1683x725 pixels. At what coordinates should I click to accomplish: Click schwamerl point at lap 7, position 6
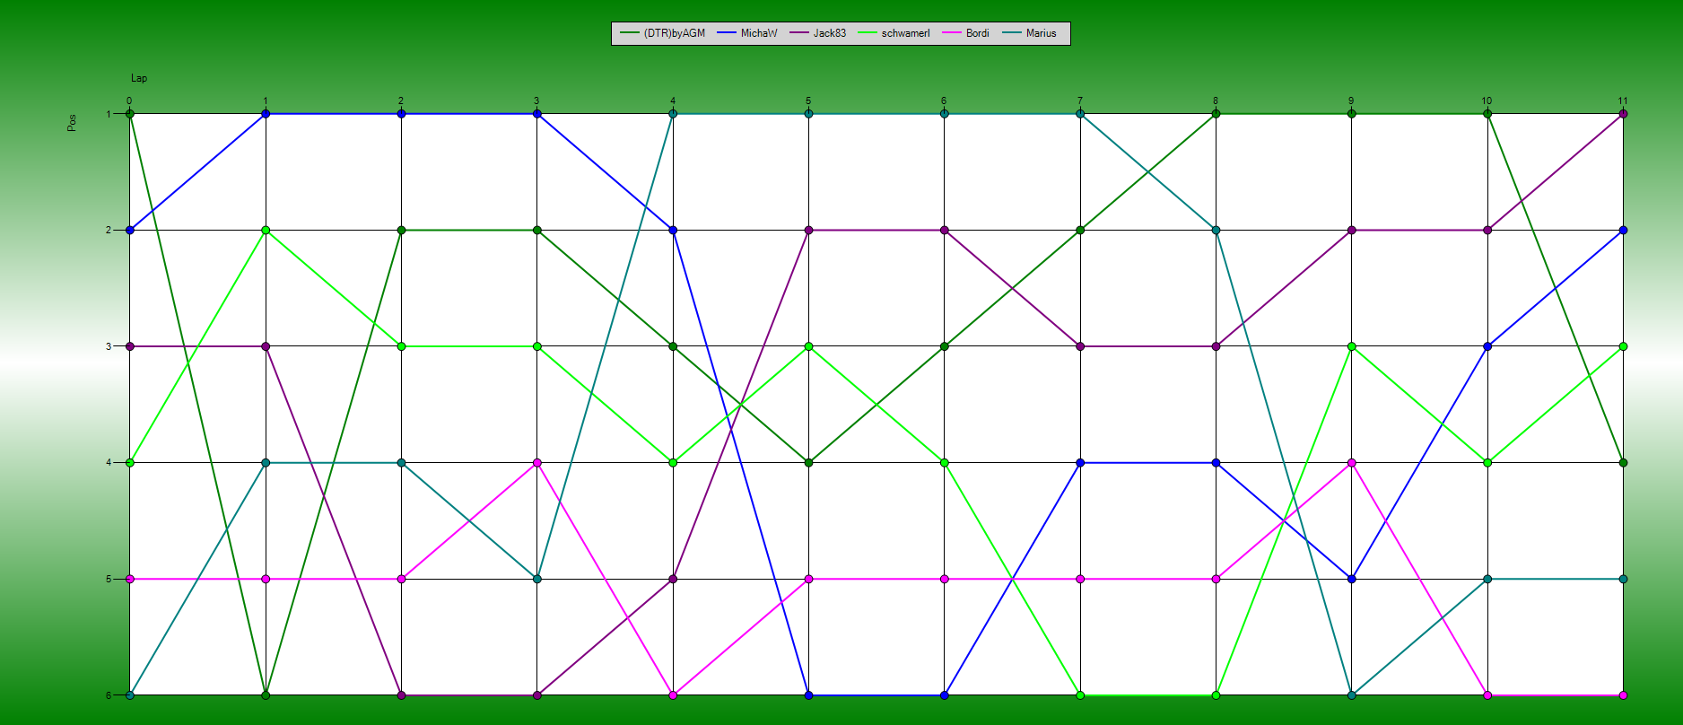pyautogui.click(x=1080, y=695)
